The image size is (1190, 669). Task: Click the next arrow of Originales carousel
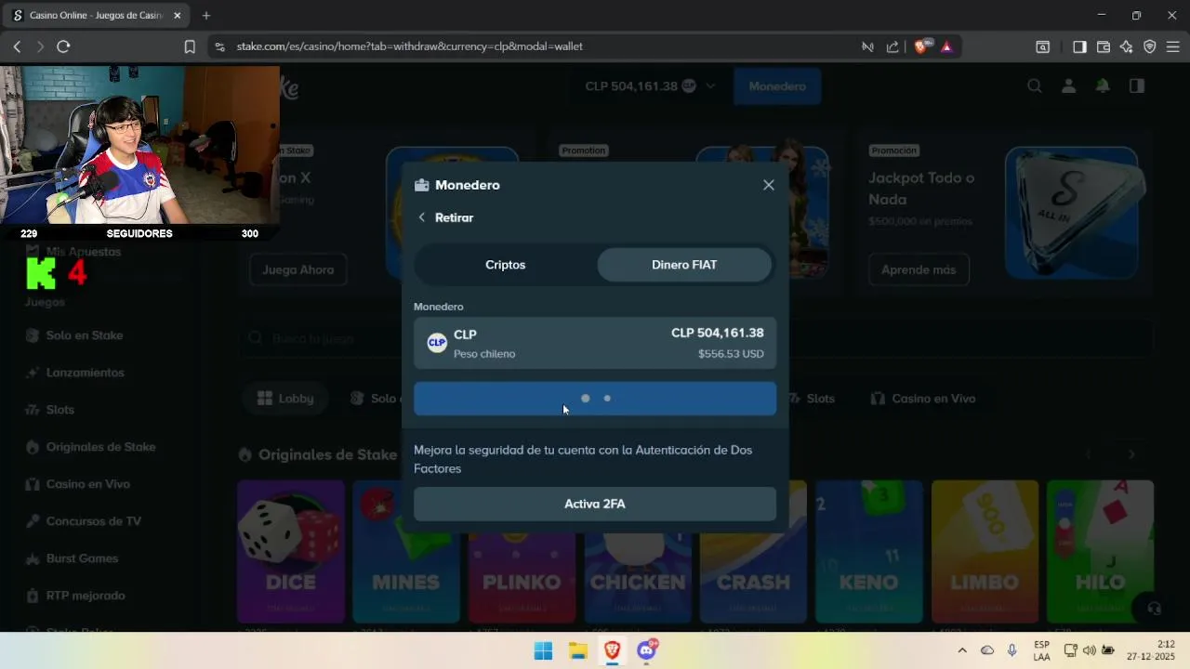tap(1131, 454)
